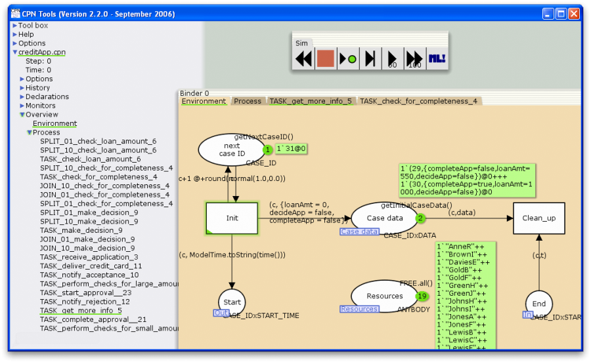Expand the Monitors node
The image size is (591, 362).
(22, 106)
